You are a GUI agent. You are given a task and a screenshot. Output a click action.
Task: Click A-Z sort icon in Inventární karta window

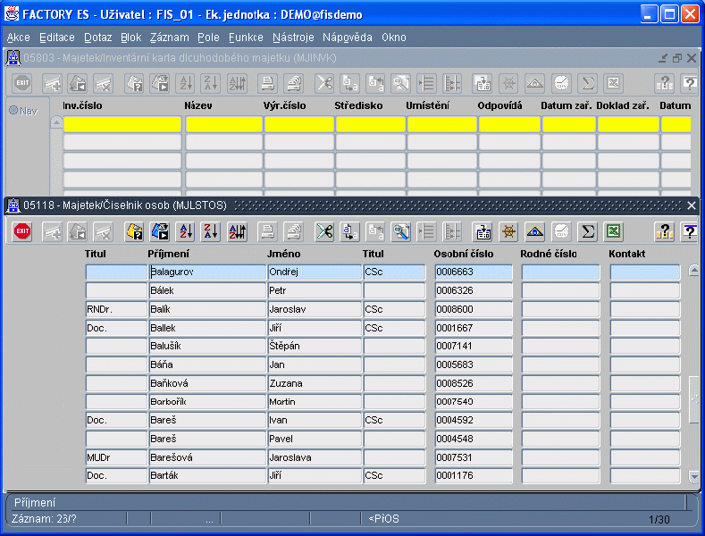point(186,83)
